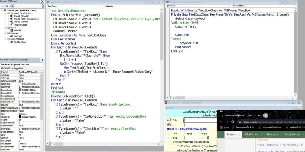Toggle Folders icon in Project panel toolbar

[x=11, y=6]
